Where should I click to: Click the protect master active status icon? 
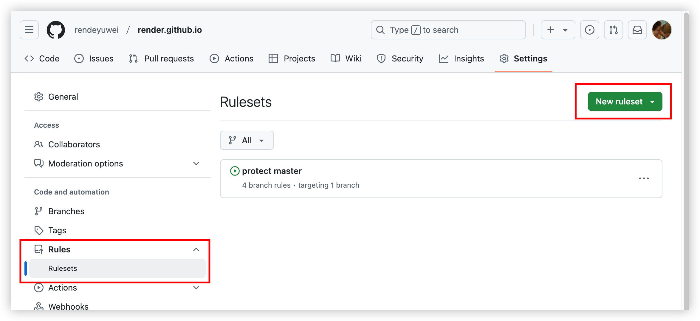pyautogui.click(x=235, y=171)
